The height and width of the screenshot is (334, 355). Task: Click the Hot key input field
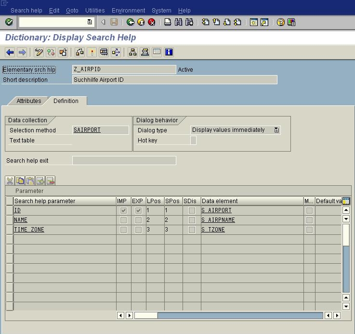(193, 140)
